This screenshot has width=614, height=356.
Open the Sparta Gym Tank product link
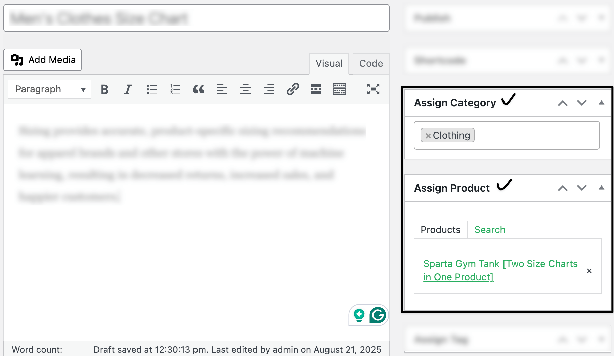tap(500, 270)
